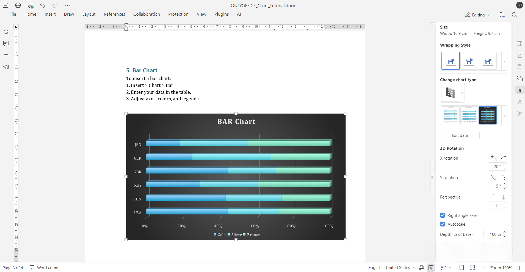Select the In line wrapping style
The image size is (525, 272).
point(451,61)
